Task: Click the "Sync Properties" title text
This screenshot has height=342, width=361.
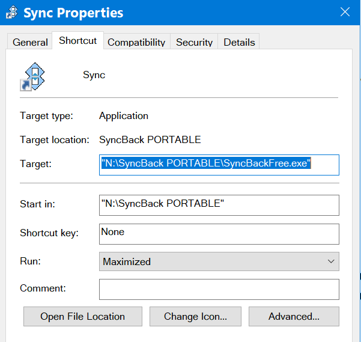Action: coord(73,13)
